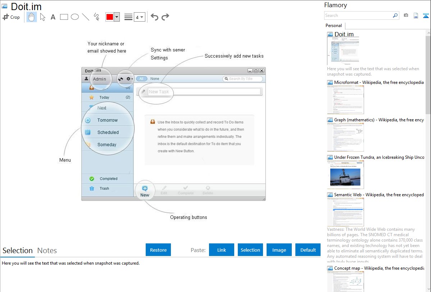Click the magnifier search icon
The image size is (431, 292).
[x=395, y=15]
